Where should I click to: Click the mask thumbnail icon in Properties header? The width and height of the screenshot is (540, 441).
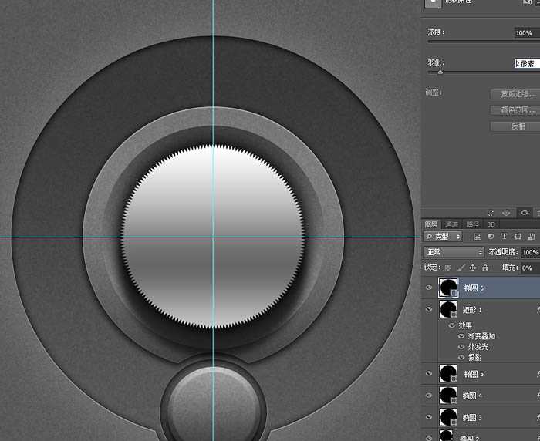(x=433, y=3)
